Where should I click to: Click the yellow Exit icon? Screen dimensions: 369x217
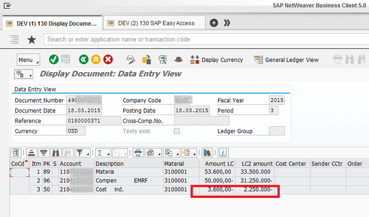[96, 59]
